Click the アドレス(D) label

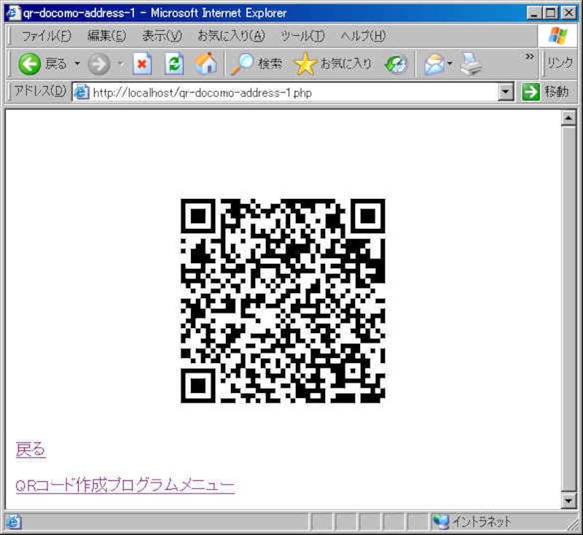point(39,90)
